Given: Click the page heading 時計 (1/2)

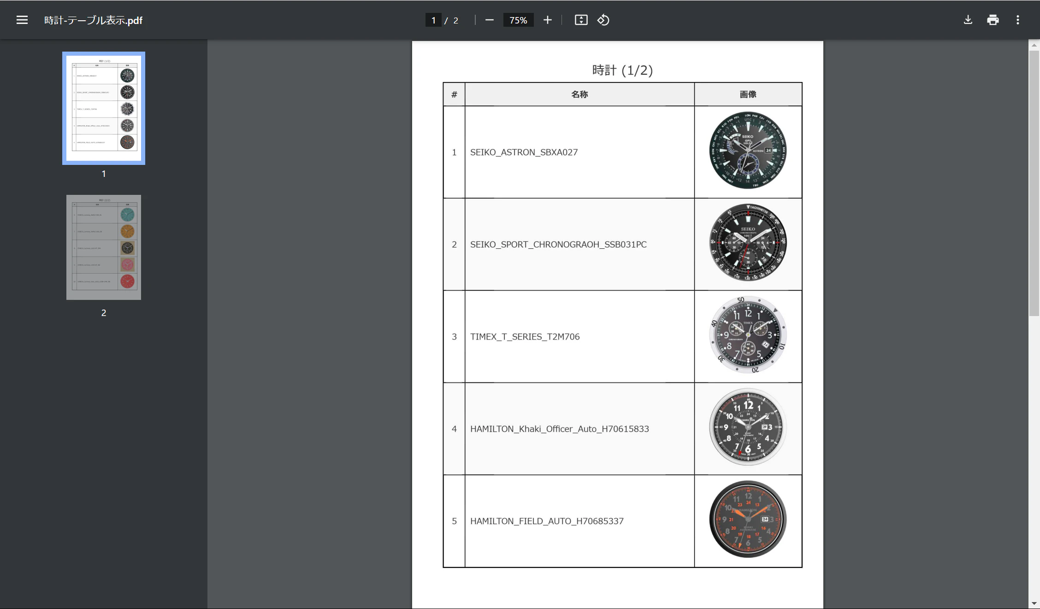Looking at the screenshot, I should tap(622, 70).
